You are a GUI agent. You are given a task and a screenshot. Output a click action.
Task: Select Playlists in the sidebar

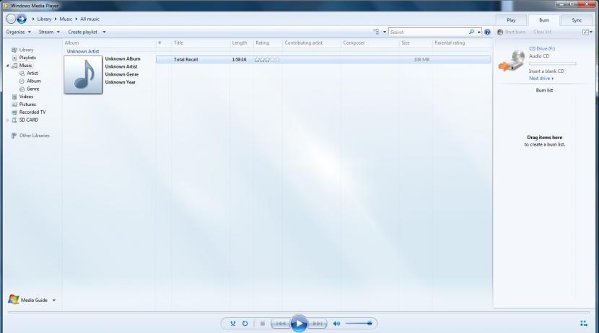click(27, 58)
